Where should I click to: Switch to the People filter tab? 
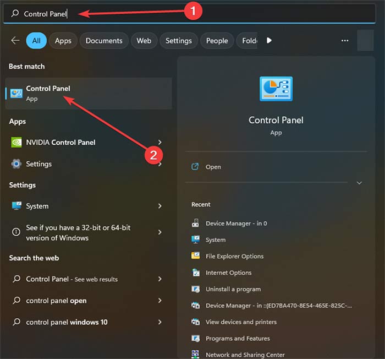point(217,41)
